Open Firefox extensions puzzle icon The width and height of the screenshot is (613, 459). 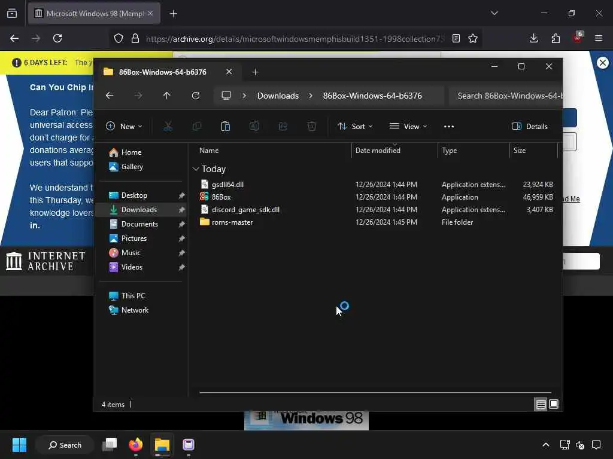pyautogui.click(x=556, y=38)
